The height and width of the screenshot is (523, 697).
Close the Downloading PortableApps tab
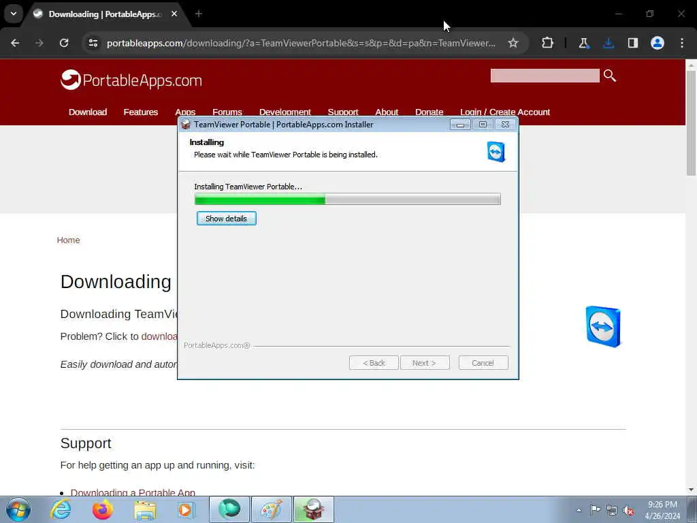(174, 14)
